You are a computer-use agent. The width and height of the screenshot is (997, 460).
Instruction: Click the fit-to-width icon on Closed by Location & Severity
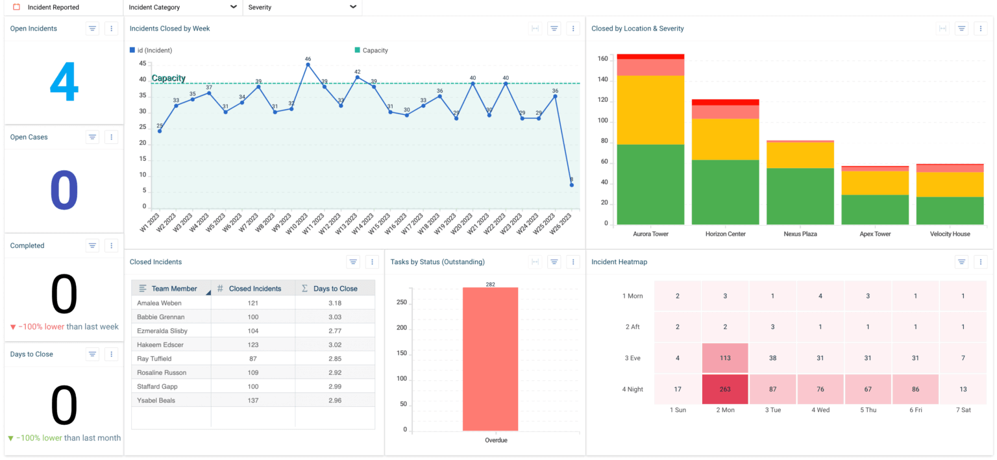click(942, 29)
